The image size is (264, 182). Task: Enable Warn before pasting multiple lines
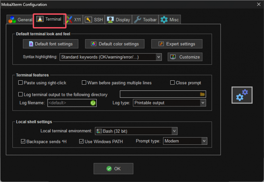pyautogui.click(x=84, y=83)
